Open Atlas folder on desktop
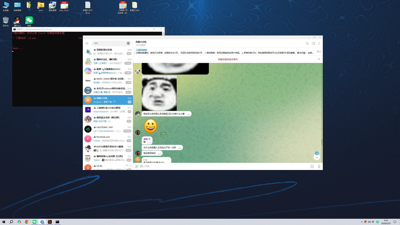 point(41,6)
